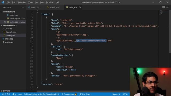The image size is (171, 96).
Task: Open the Terminal menu
Action: click(x=50, y=2)
